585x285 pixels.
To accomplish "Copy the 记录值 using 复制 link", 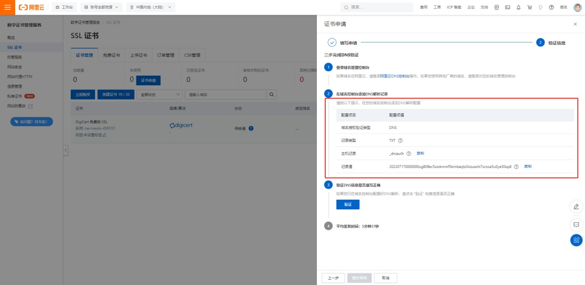I will pyautogui.click(x=527, y=166).
